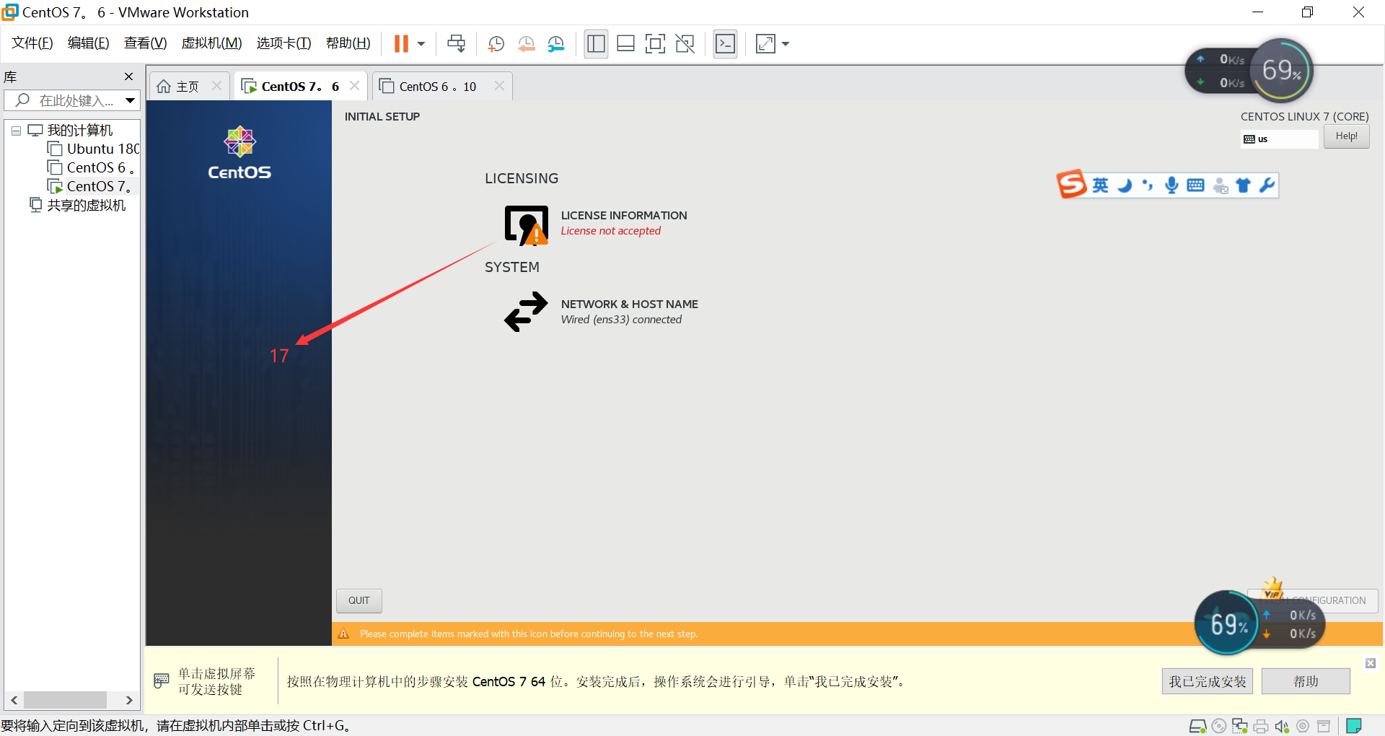Screen dimensions: 1385x736
Task: Open the Sogou soft keyboard
Action: 1195,185
